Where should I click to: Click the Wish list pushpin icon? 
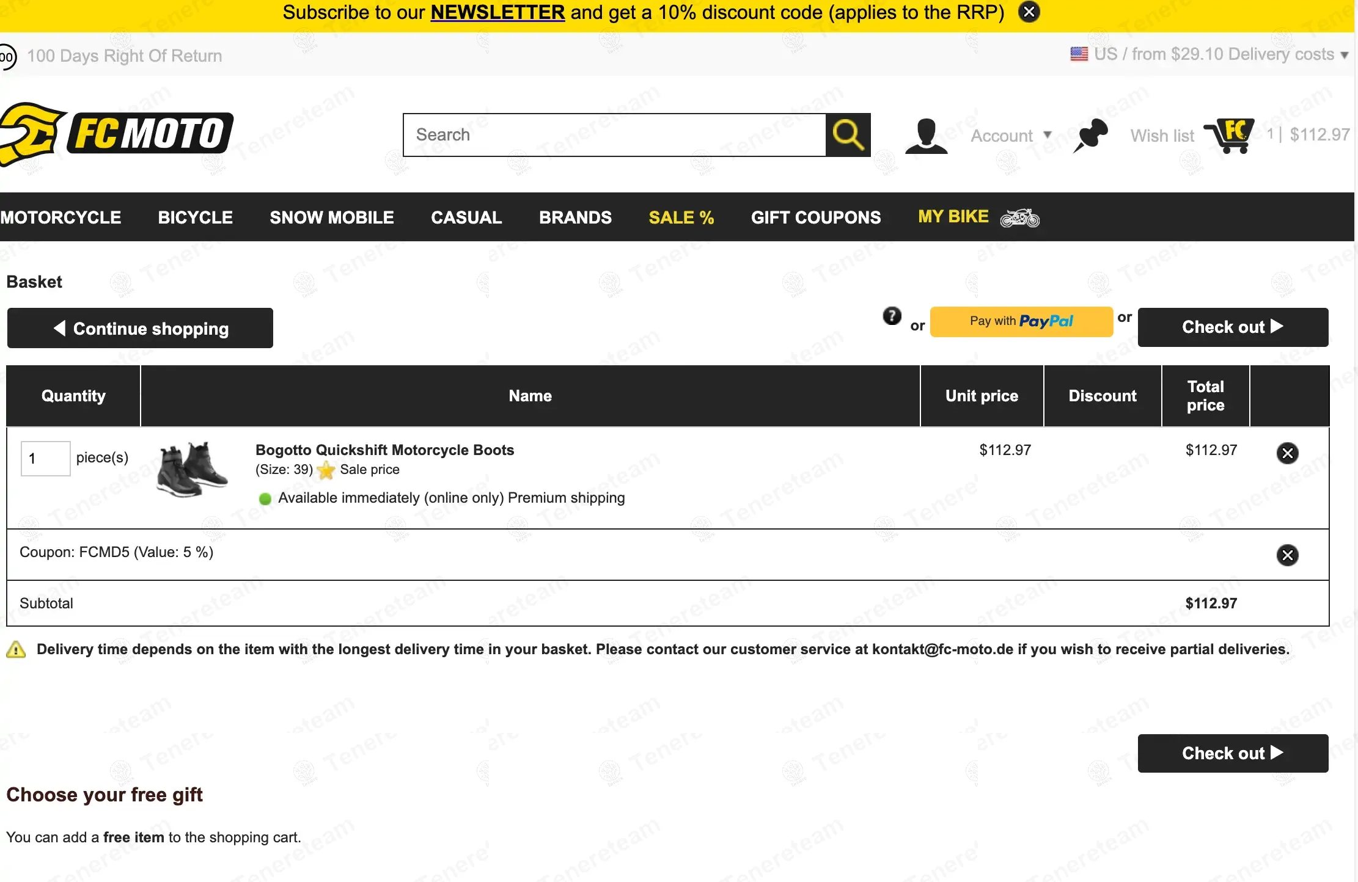1091,135
